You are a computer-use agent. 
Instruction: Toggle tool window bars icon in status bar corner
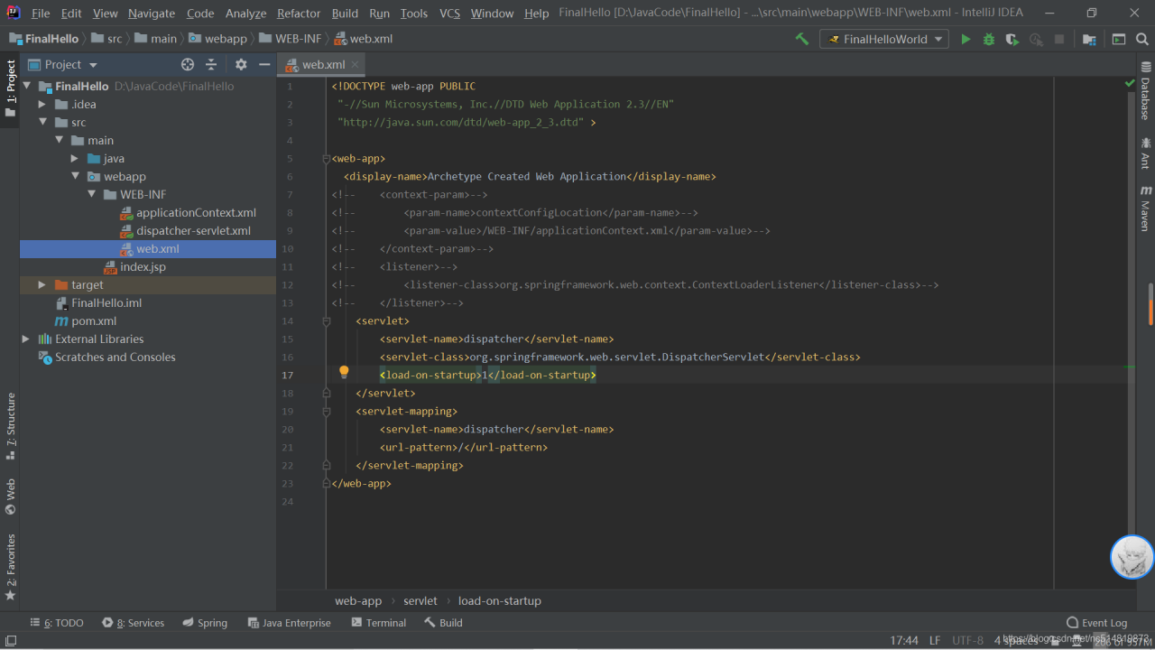(11, 640)
